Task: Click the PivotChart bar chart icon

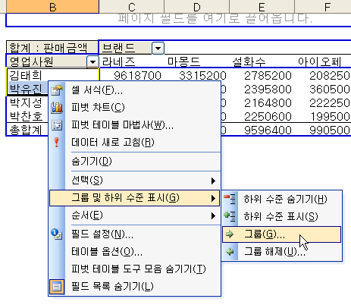Action: (x=57, y=108)
